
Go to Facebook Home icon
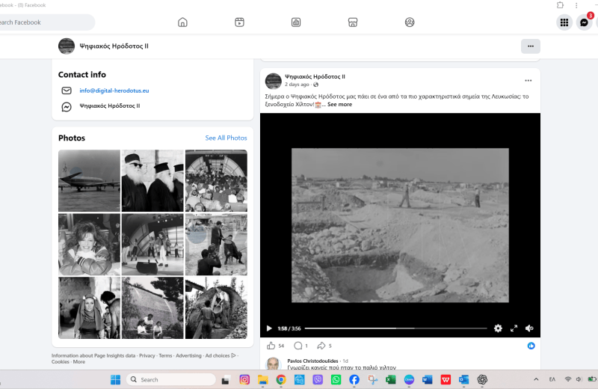coord(182,22)
